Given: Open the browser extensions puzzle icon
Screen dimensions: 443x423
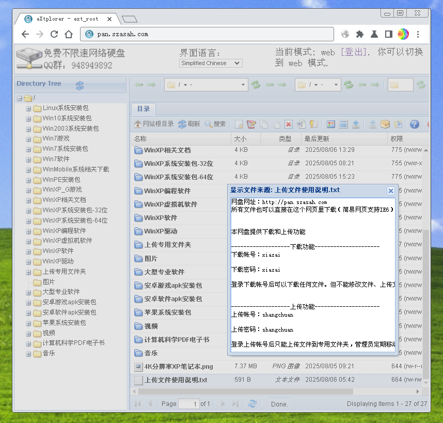Looking at the screenshot, I should pos(360,34).
